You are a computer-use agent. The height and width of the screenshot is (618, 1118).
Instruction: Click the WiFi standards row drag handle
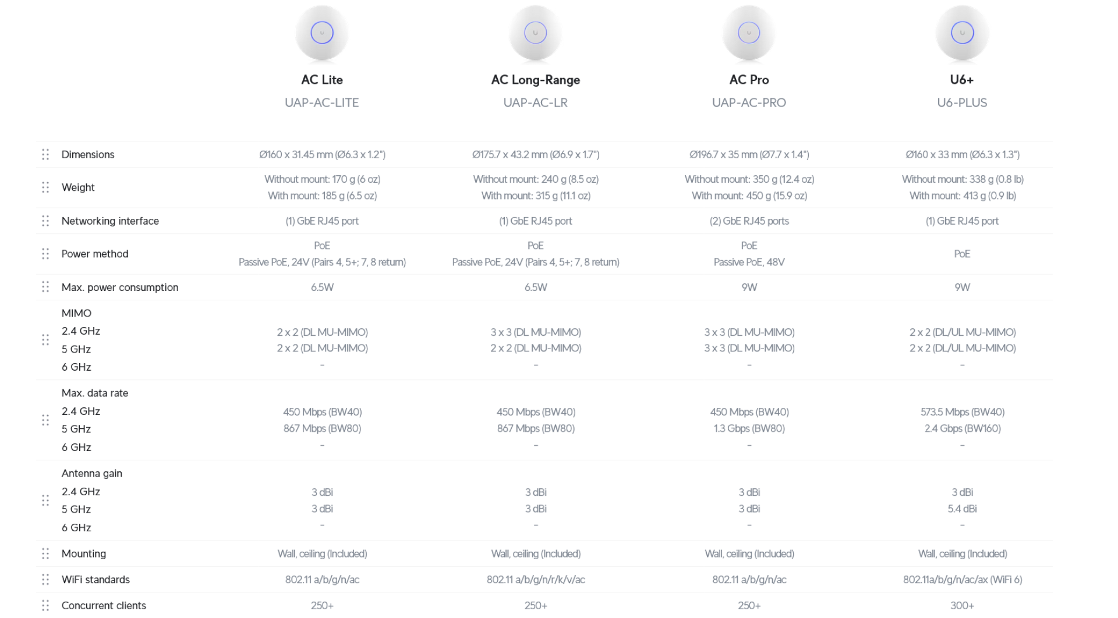click(45, 580)
